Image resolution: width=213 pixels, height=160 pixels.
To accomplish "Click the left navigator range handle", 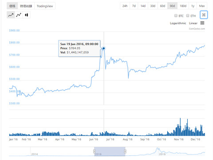I will point(94,151).
